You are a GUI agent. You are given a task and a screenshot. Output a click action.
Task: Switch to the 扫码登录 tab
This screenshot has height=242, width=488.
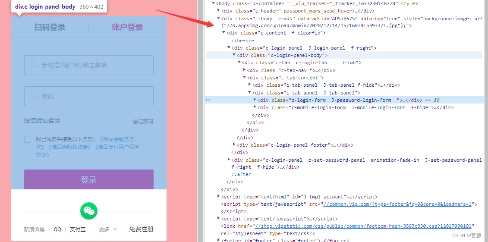click(50, 27)
